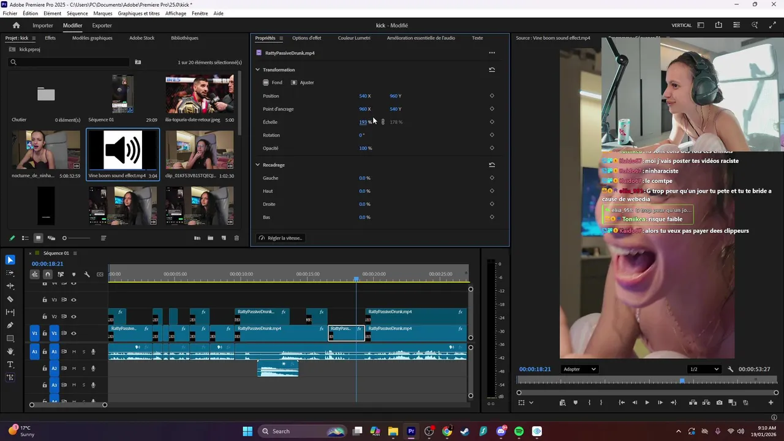The width and height of the screenshot is (784, 441).
Task: Click Export Frame camera icon
Action: pyautogui.click(x=719, y=402)
